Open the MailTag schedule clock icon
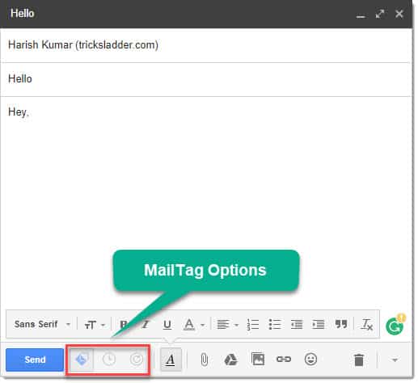The width and height of the screenshot is (418, 383). (109, 360)
